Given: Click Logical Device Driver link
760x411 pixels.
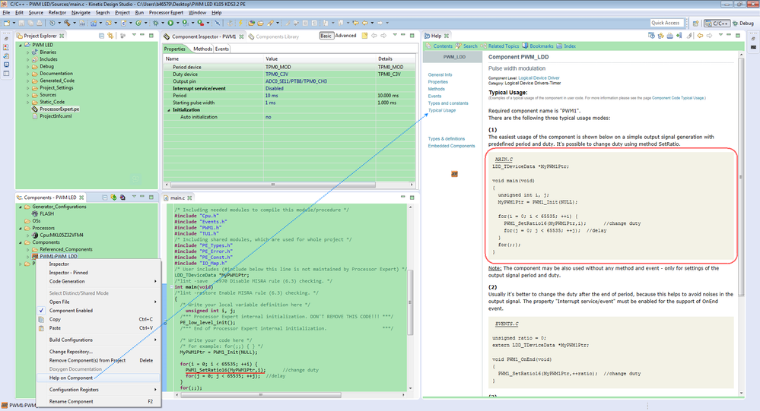Looking at the screenshot, I should pos(539,78).
